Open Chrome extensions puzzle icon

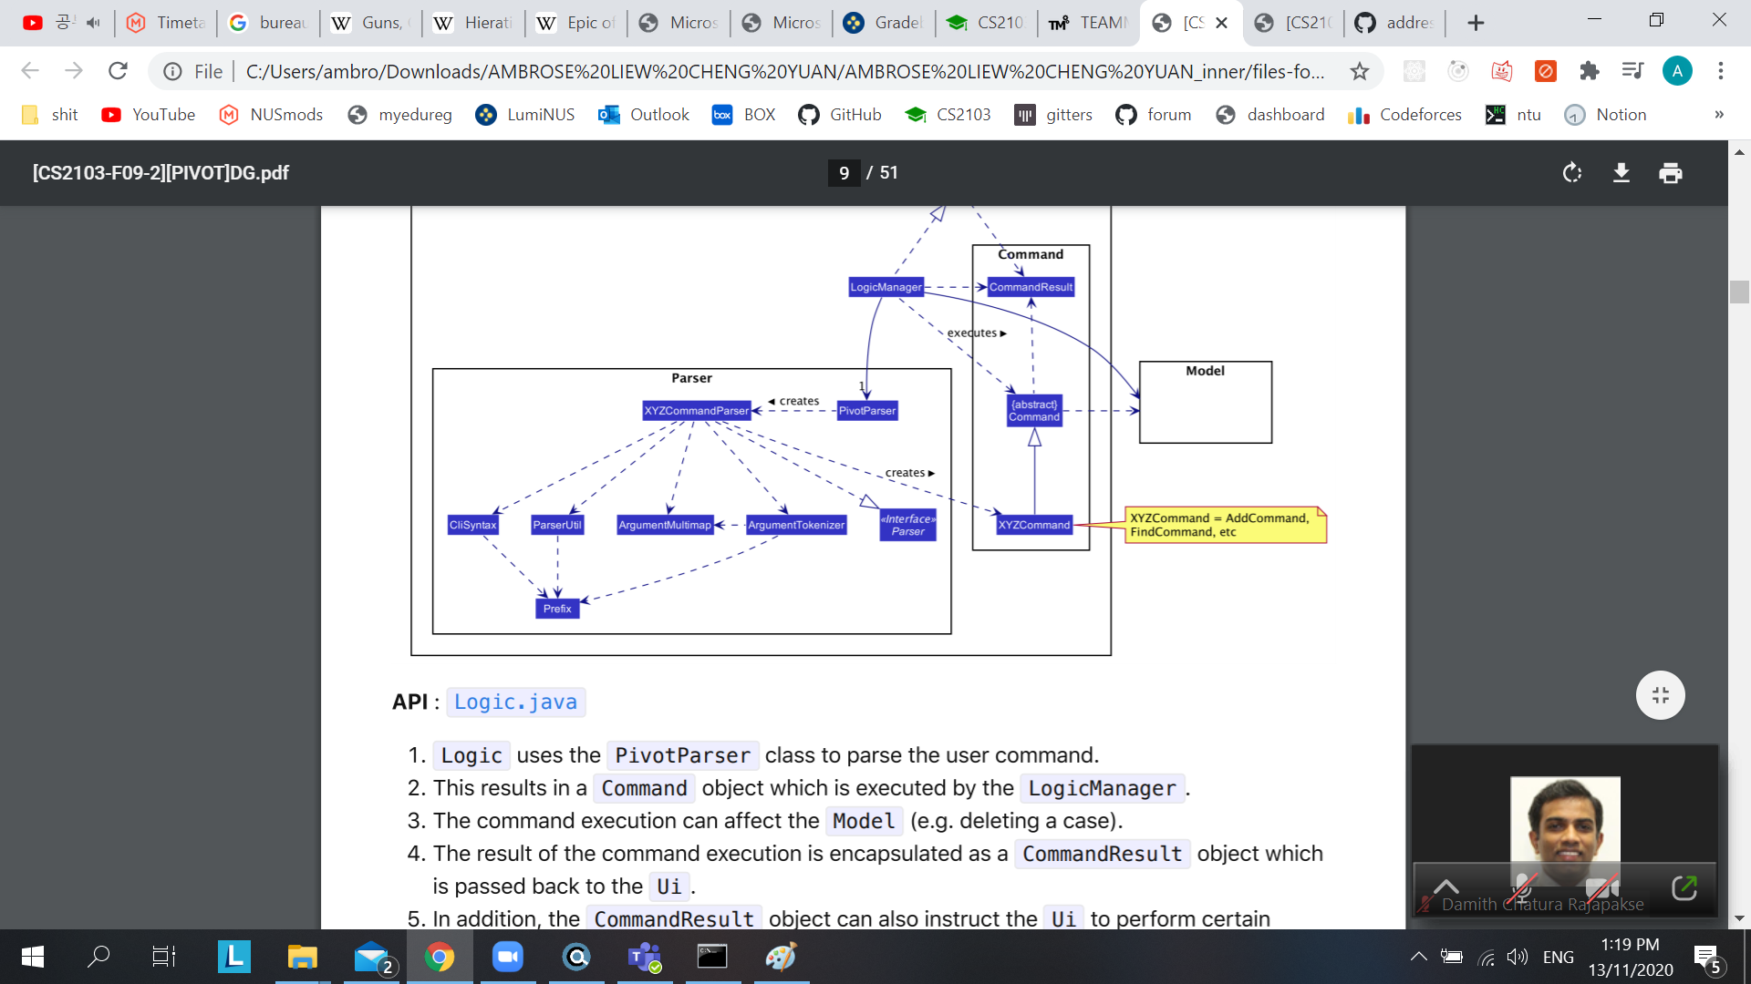tap(1590, 71)
